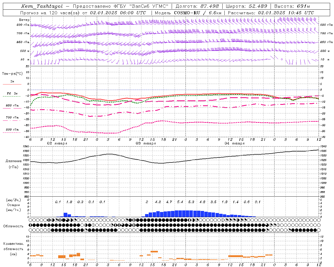Click 'Рассчитано: 02.01.2025 10:45 UTC' text
The width and height of the screenshot is (334, 267).
point(271,13)
